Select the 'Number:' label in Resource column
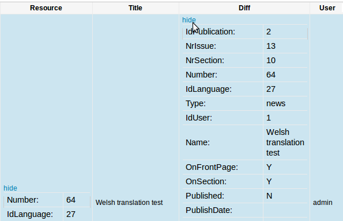This screenshot has width=343, height=221. 22,200
